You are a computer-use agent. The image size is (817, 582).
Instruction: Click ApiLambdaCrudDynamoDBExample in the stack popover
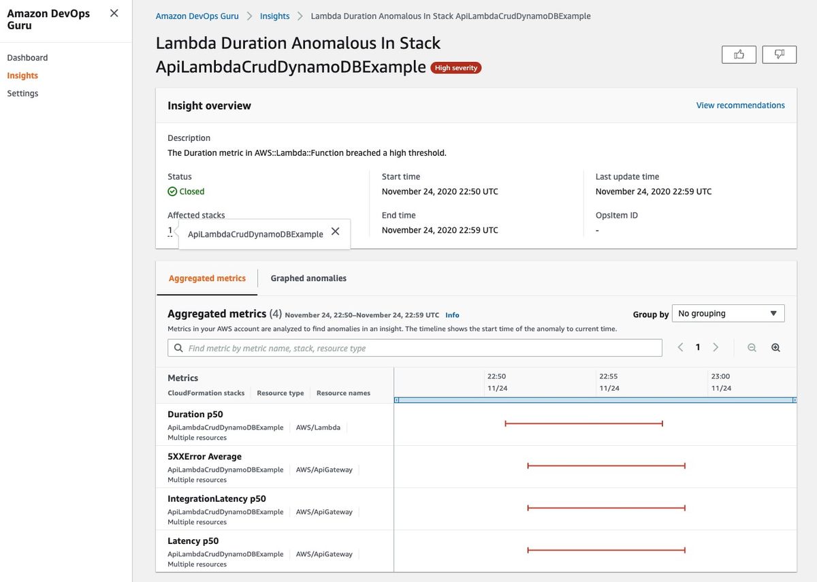tap(255, 234)
